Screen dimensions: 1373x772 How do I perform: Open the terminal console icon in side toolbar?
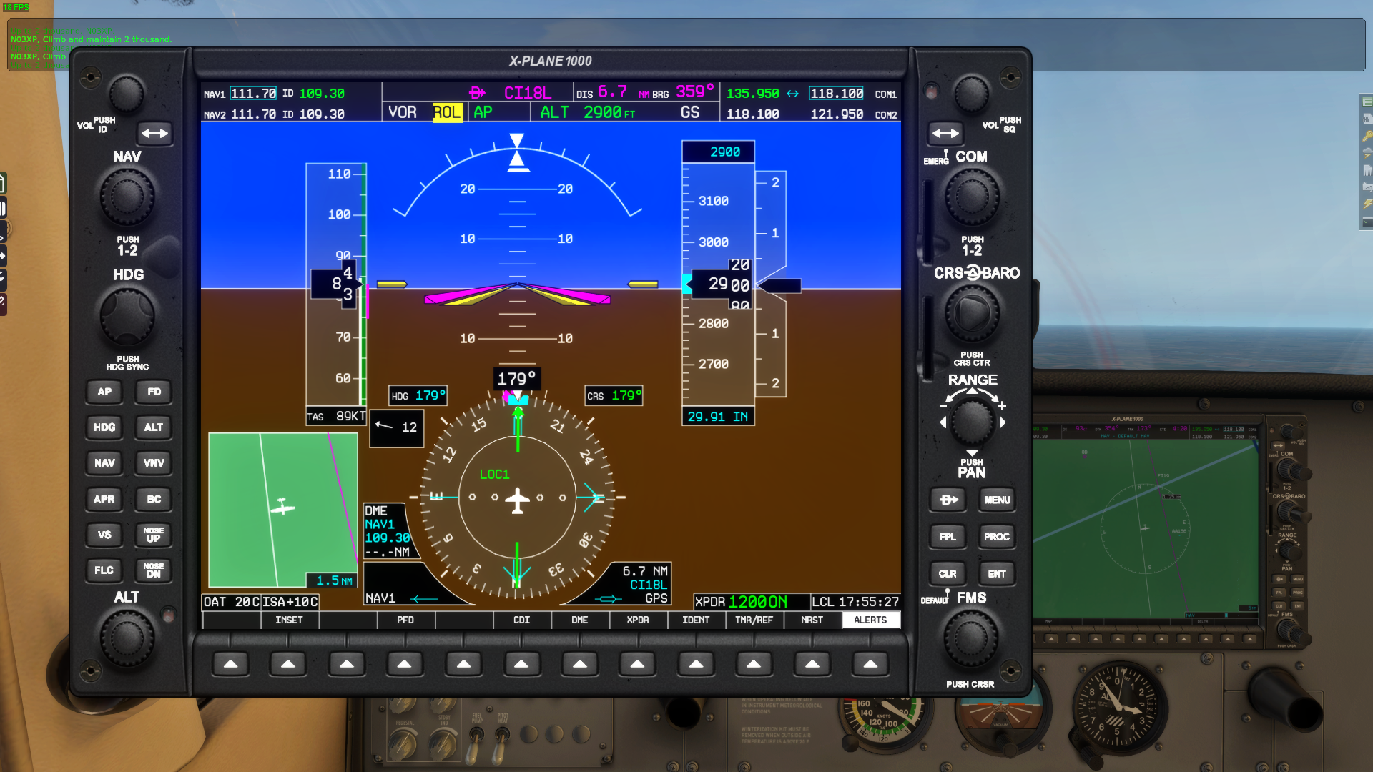1367,222
